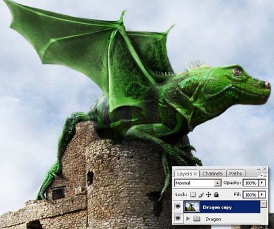Image resolution: width=274 pixels, height=229 pixels.
Task: Hide the Dragon copy layer
Action: point(178,206)
